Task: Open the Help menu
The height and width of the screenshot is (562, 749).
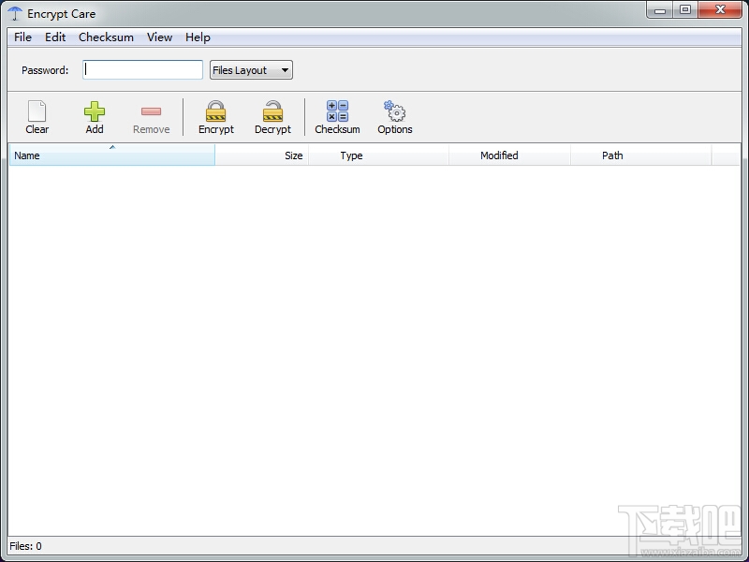Action: pyautogui.click(x=198, y=37)
